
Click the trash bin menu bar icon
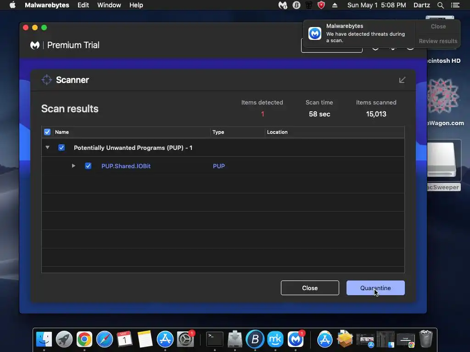click(308, 5)
